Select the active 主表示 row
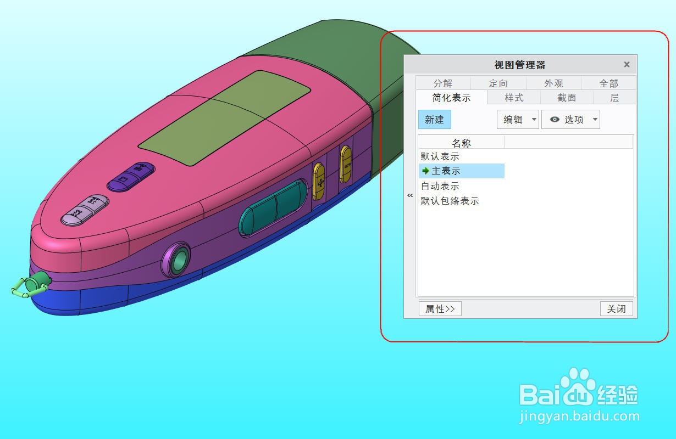 pyautogui.click(x=462, y=171)
